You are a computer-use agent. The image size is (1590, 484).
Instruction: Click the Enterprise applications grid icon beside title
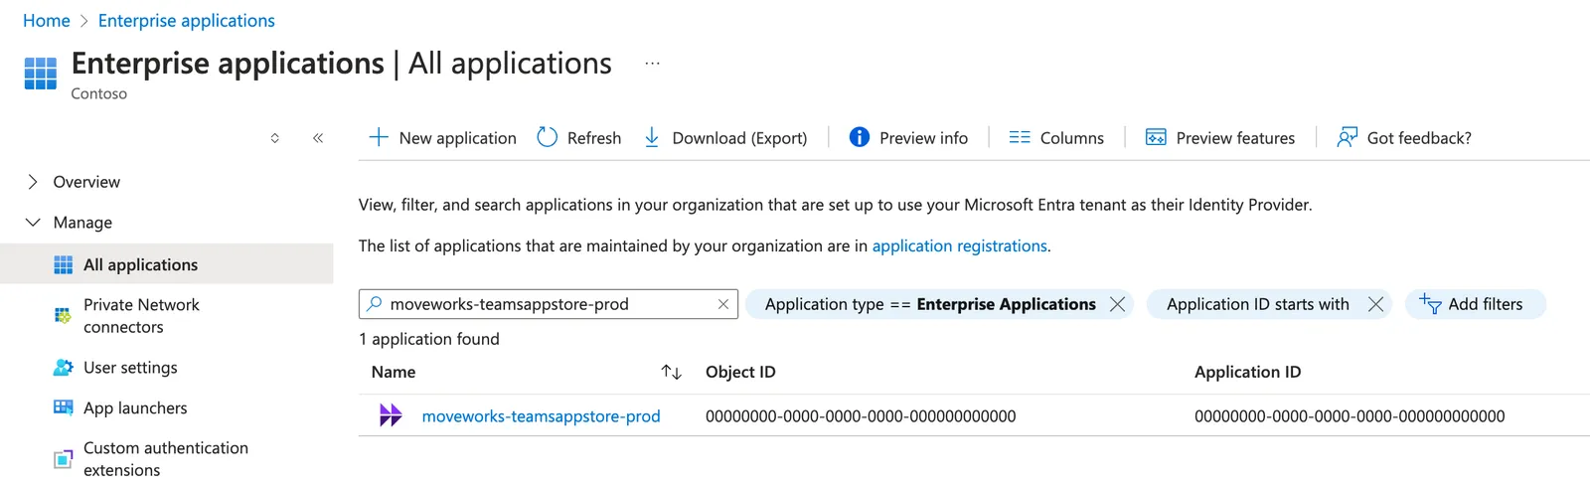40,74
